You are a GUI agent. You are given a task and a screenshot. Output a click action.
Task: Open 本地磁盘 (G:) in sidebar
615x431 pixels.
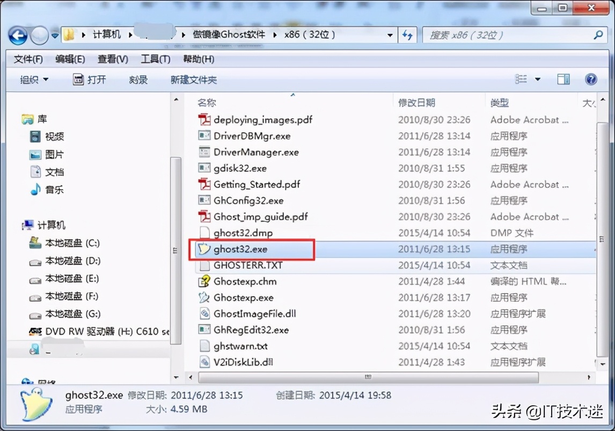(65, 314)
